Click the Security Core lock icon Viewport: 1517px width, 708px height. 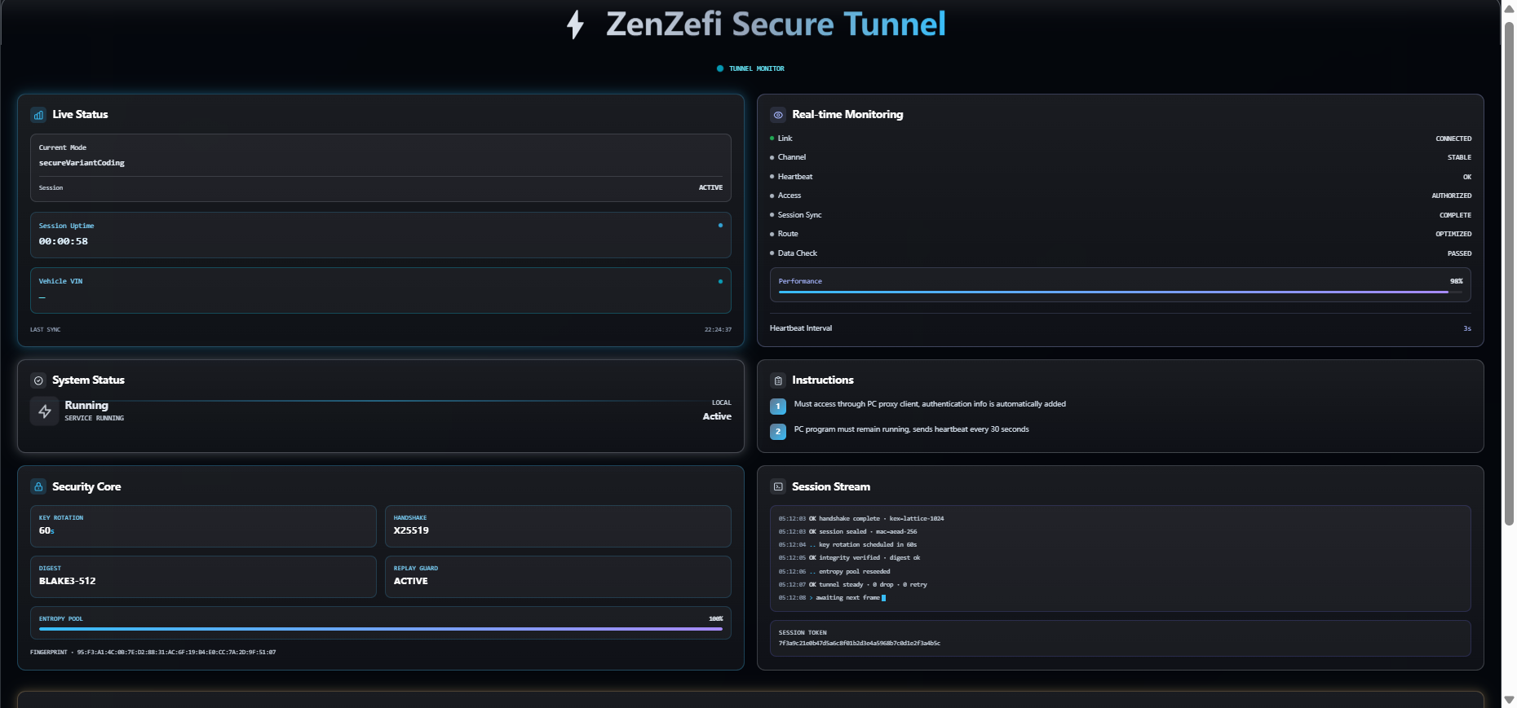[x=38, y=486]
